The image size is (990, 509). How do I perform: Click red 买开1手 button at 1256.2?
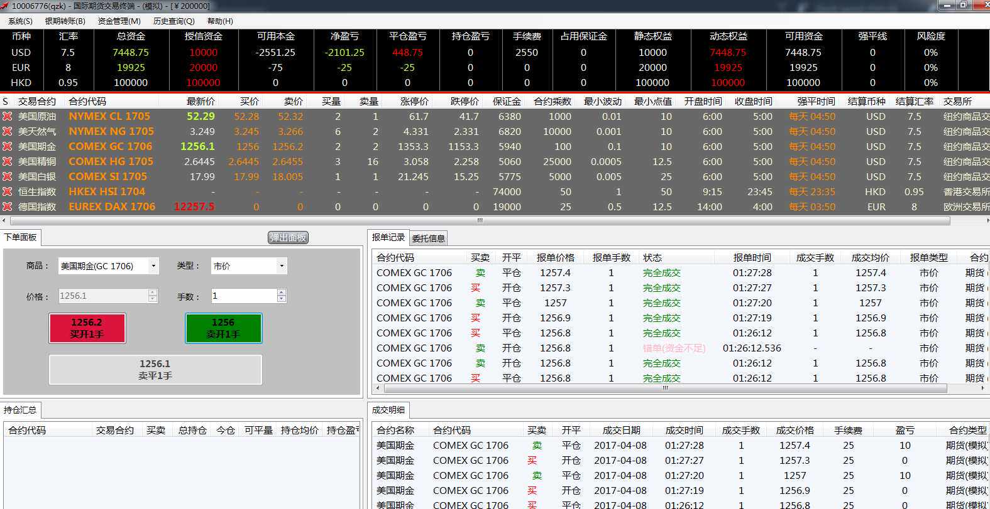(87, 328)
